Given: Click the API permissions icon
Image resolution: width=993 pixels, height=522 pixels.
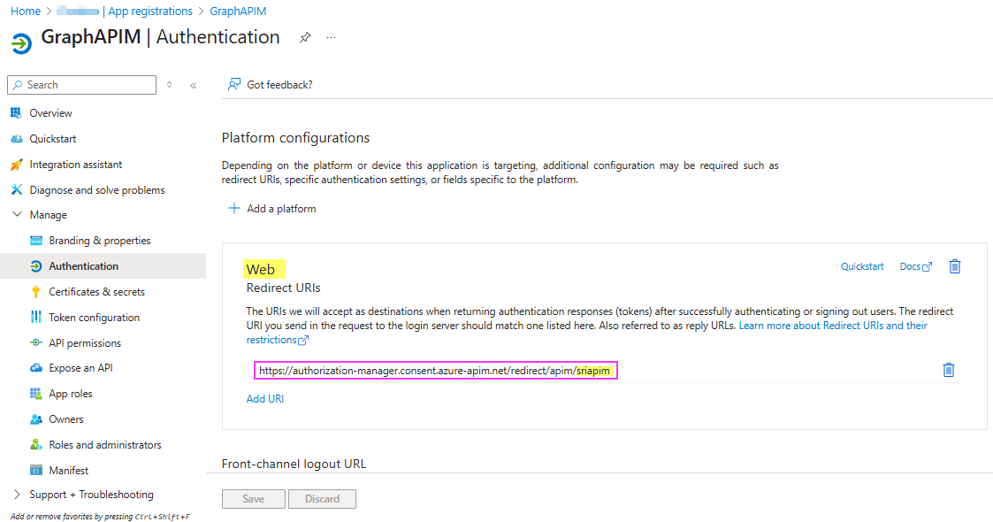Looking at the screenshot, I should coord(36,342).
